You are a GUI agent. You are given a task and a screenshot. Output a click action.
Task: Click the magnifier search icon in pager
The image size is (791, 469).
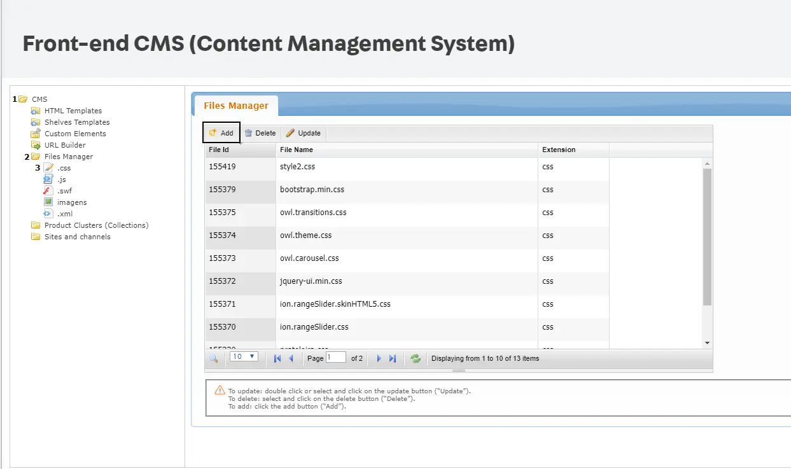[214, 358]
